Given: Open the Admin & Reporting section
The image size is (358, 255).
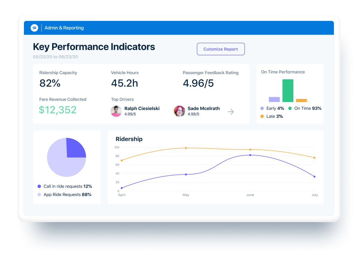Looking at the screenshot, I should (x=64, y=28).
